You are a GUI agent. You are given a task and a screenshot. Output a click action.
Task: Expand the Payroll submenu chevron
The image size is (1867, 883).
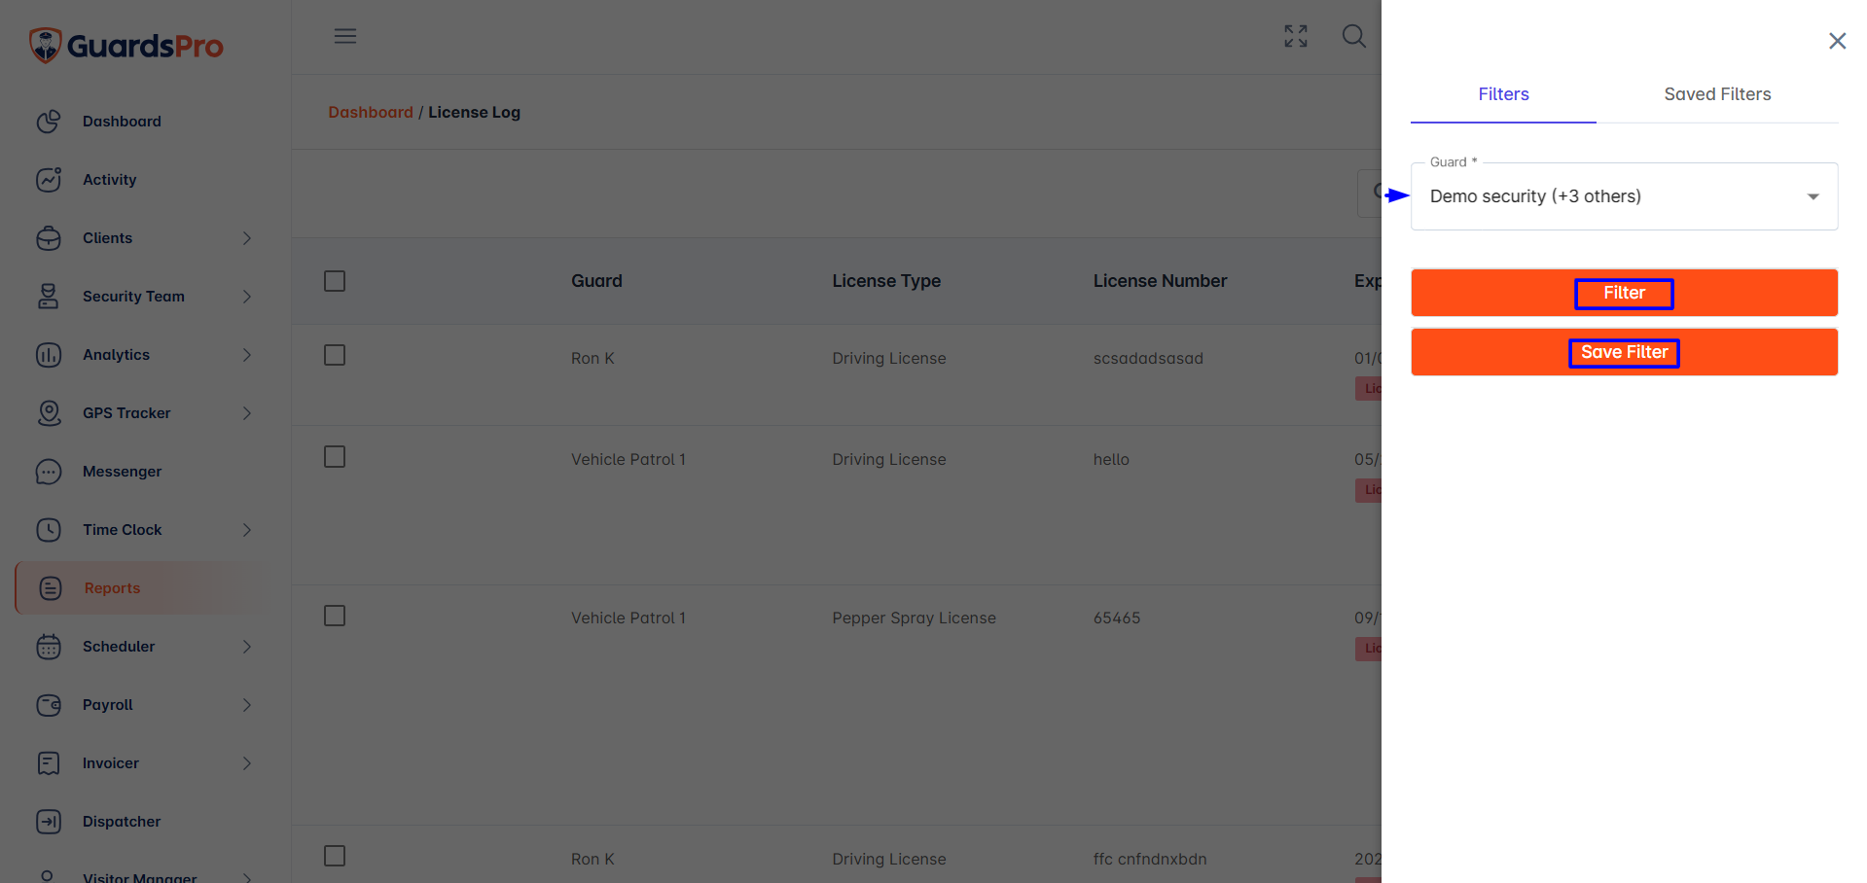click(247, 705)
